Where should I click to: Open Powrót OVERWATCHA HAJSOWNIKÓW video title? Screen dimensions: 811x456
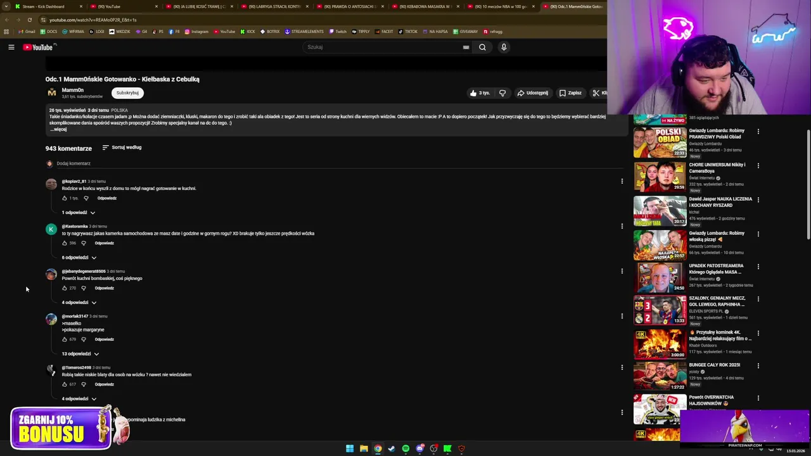711,400
